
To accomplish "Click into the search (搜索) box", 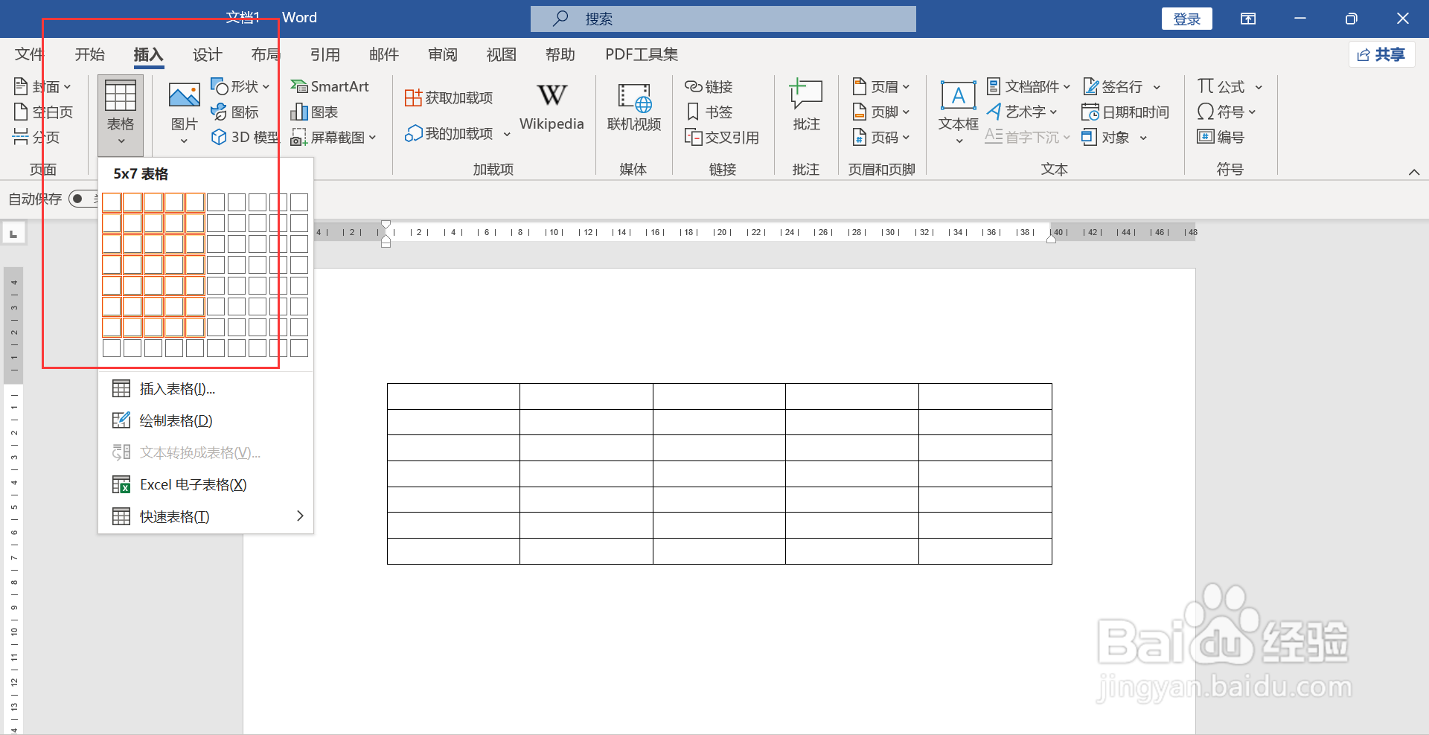I will [x=723, y=19].
